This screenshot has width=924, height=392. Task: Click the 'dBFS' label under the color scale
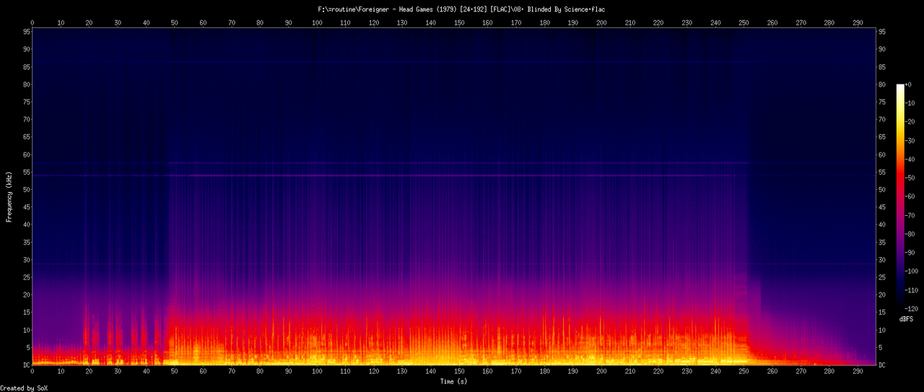(907, 318)
